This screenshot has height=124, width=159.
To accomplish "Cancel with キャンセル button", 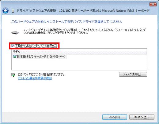I will pos(142,117).
